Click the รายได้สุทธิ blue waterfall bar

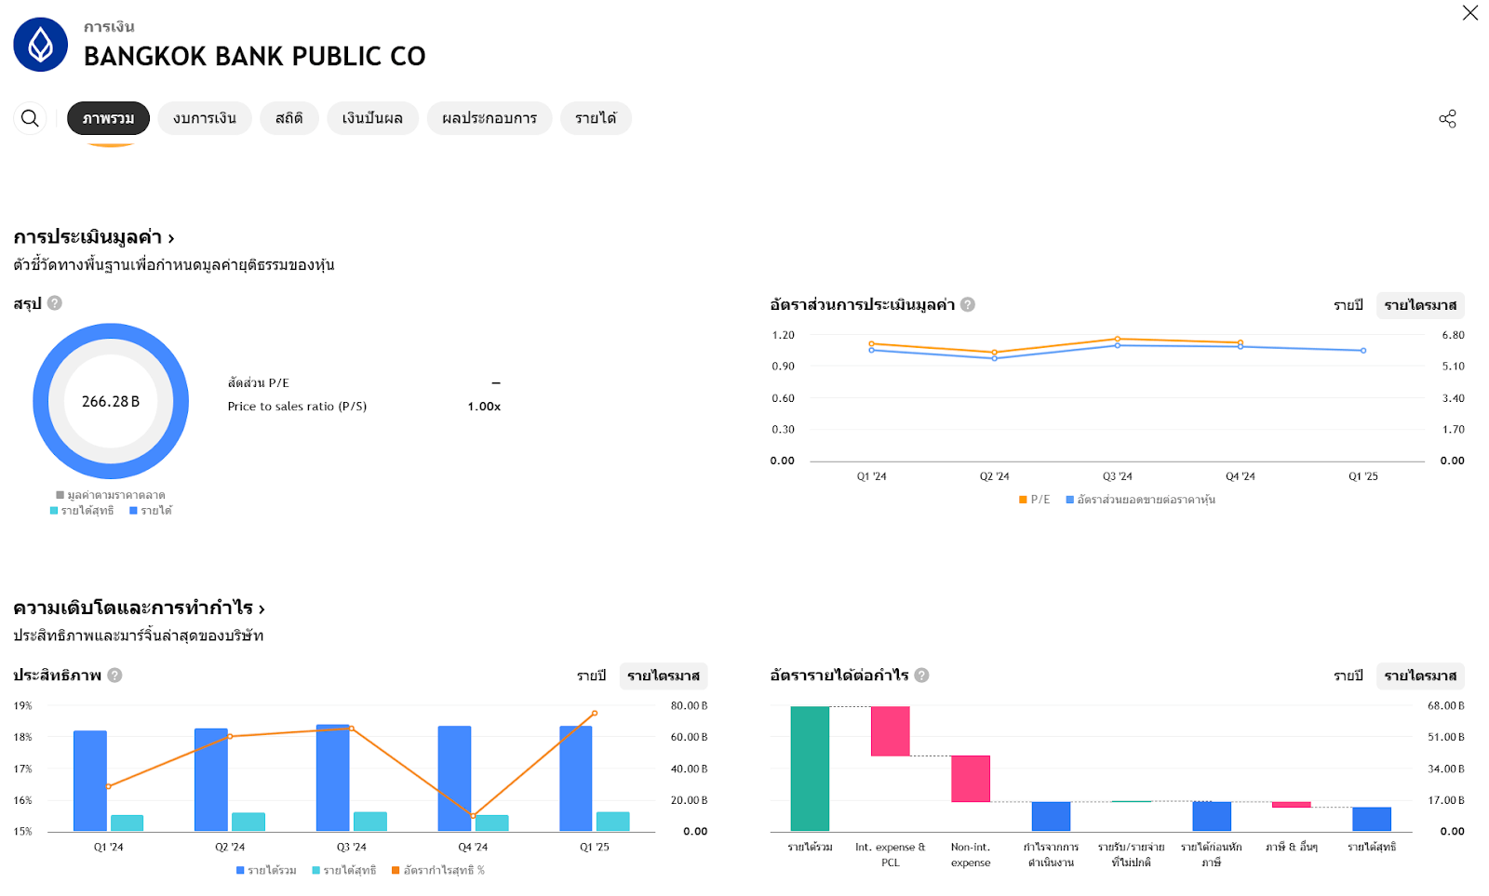1372,819
